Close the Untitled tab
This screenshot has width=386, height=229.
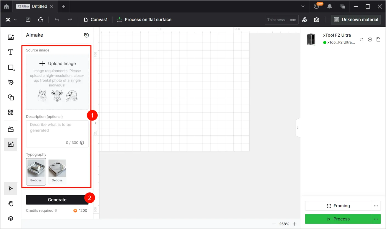coord(51,6)
